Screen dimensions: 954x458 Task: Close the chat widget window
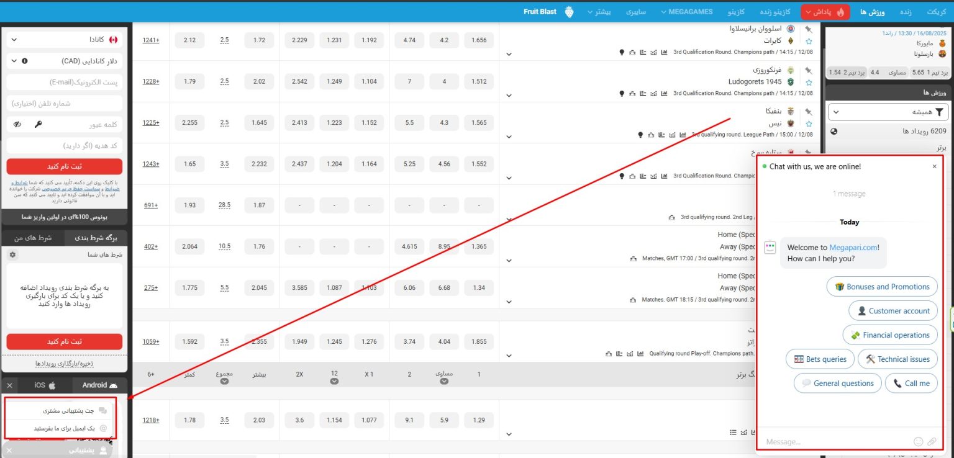click(x=934, y=166)
